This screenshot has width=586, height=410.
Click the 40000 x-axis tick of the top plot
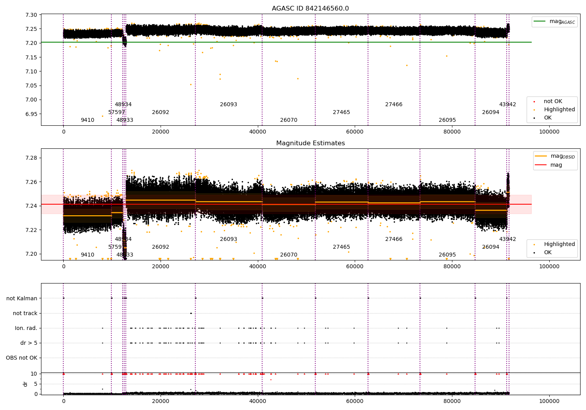click(x=258, y=132)
